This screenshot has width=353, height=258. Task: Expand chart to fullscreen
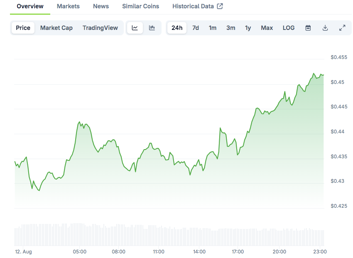(342, 28)
